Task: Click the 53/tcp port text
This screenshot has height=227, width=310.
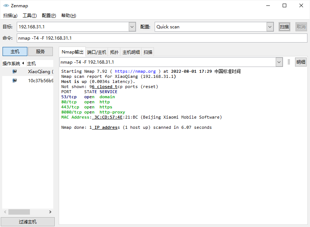Action: click(69, 97)
